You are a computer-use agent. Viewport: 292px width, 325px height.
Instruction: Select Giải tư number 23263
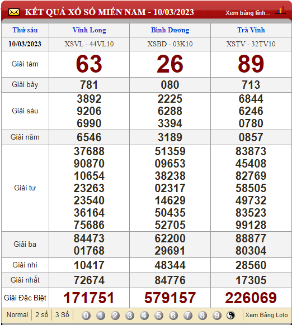tap(89, 188)
